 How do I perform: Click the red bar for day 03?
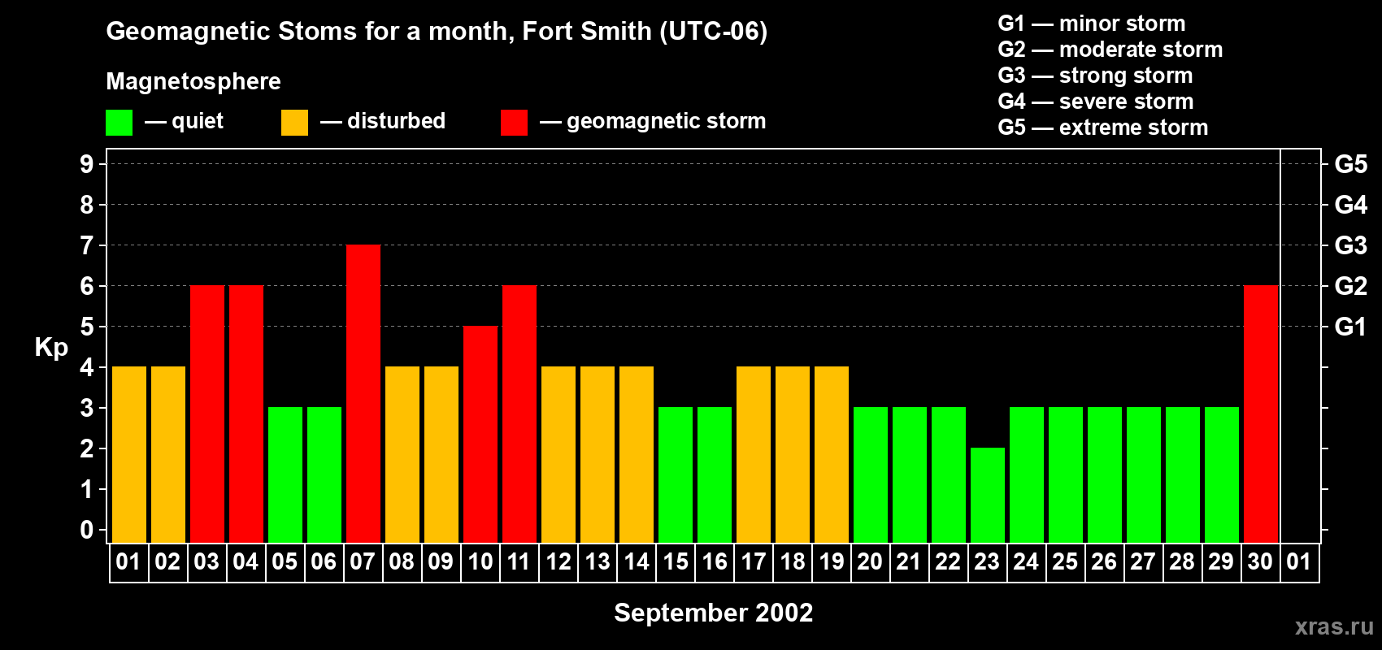tap(207, 414)
